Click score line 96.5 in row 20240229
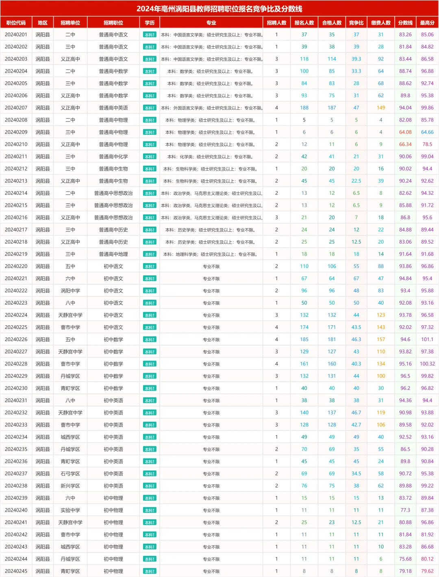 pos(405,376)
